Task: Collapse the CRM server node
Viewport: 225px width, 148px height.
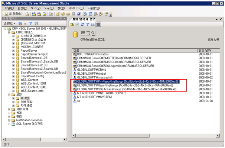Action: point(5,29)
